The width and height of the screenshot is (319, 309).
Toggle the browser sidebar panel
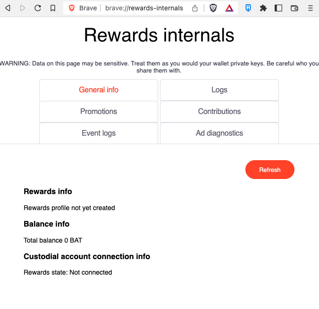(278, 8)
